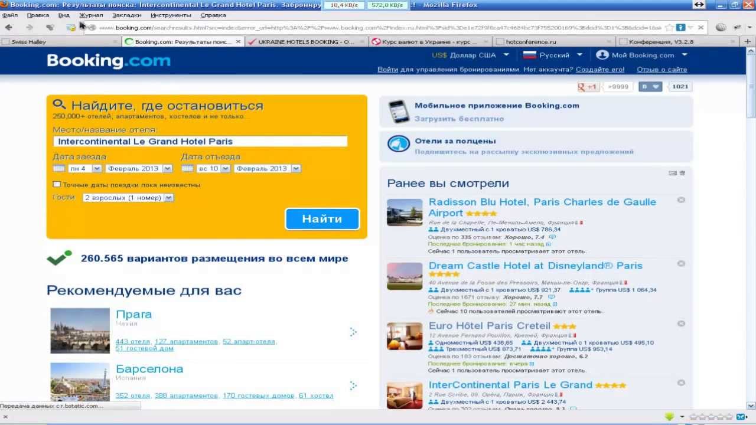Open language selector 'Русский'
756x425 pixels.
point(553,55)
